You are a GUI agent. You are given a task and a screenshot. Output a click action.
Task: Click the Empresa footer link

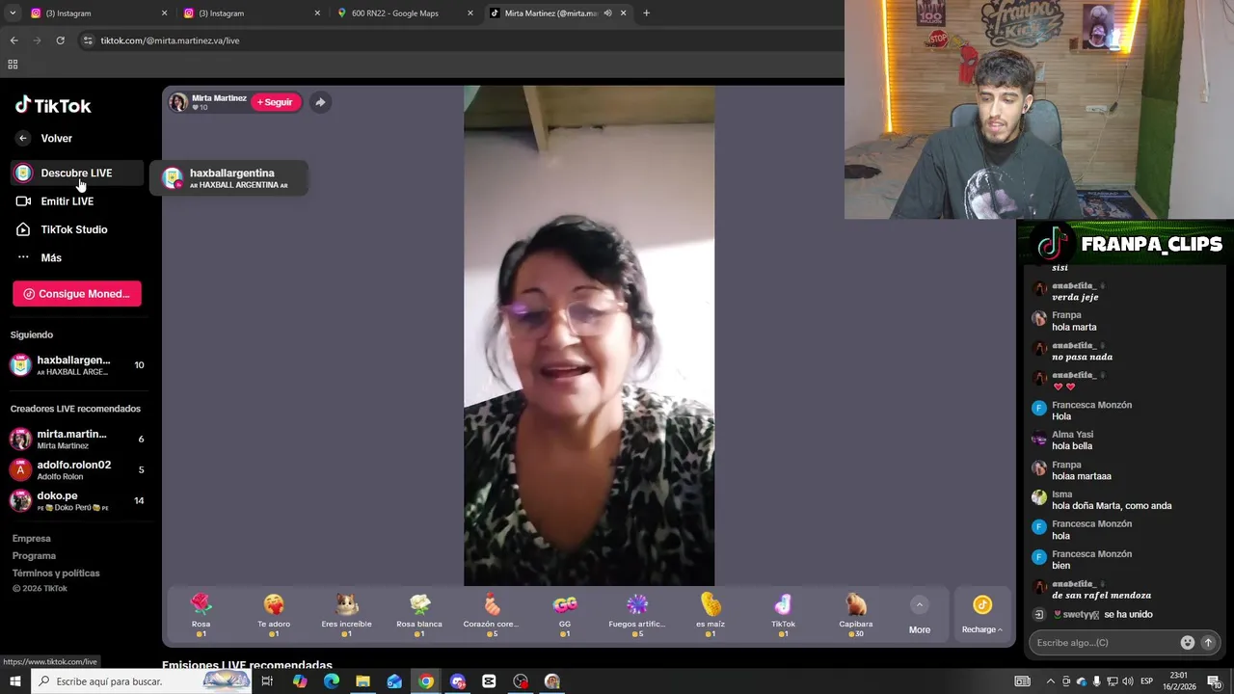coord(32,539)
